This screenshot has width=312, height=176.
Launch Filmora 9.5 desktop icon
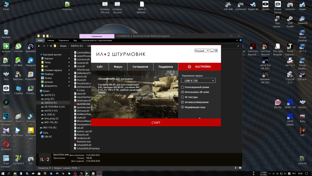tap(31, 119)
